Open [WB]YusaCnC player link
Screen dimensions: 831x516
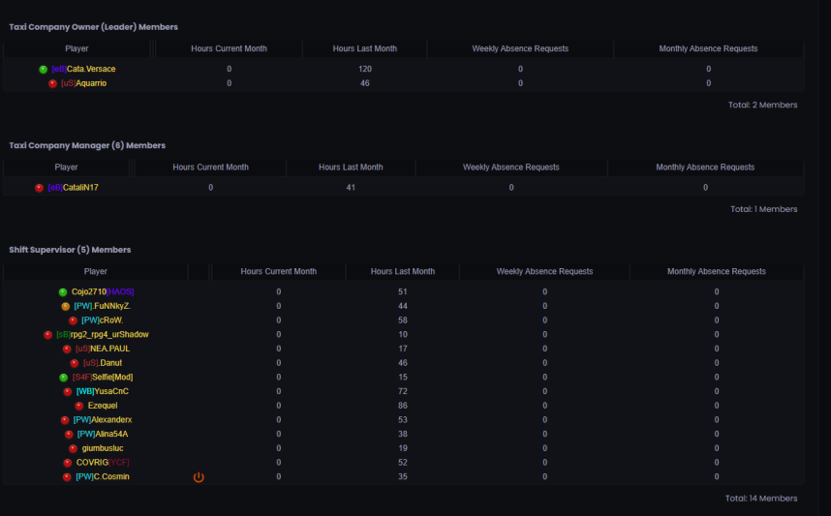(103, 391)
